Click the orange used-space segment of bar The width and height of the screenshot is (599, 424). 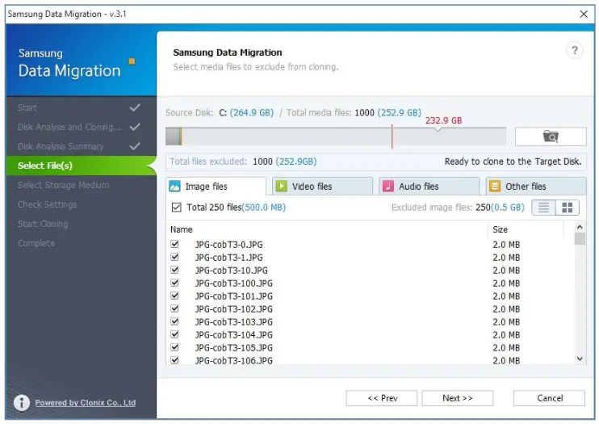coord(181,136)
